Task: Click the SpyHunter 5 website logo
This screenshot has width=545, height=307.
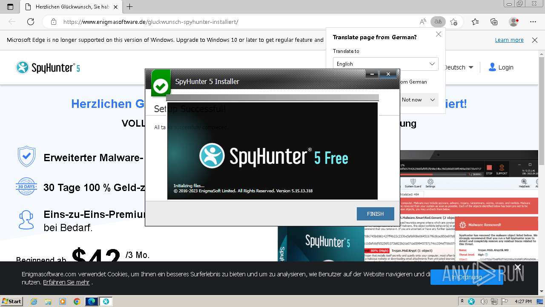Action: coord(48,67)
